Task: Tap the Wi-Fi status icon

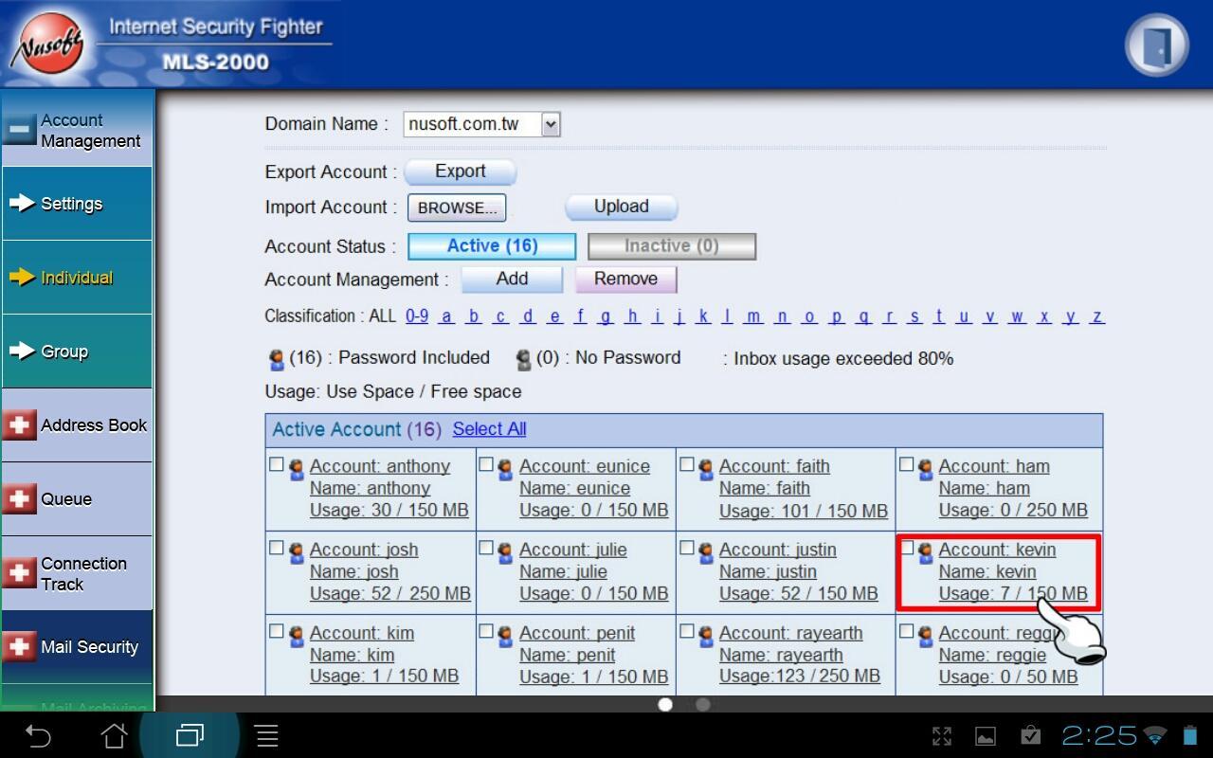Action: (1155, 735)
